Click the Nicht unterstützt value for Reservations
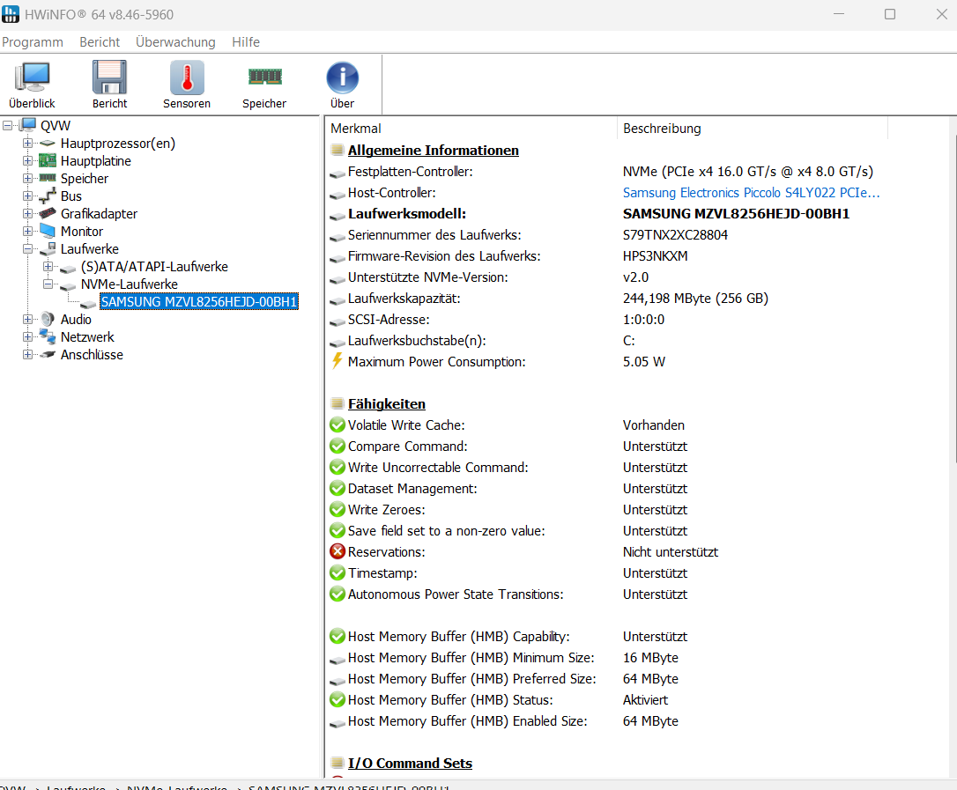This screenshot has height=790, width=957. (671, 552)
